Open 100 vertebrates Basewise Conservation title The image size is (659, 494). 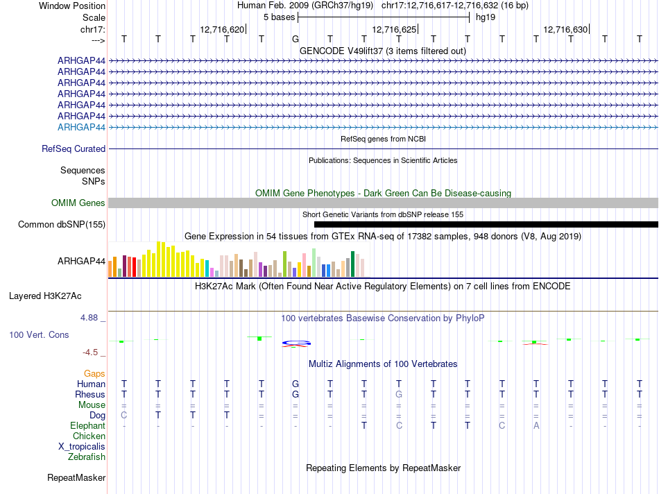coord(383,318)
